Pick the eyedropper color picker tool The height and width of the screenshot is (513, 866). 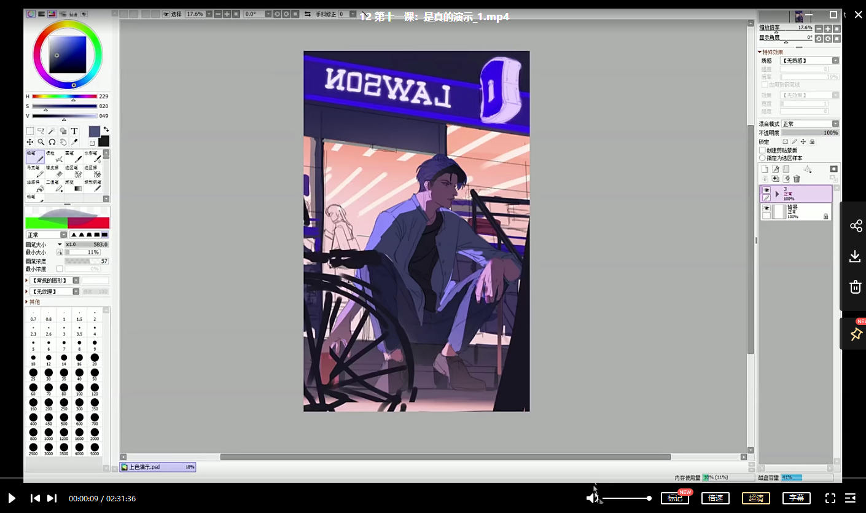74,142
